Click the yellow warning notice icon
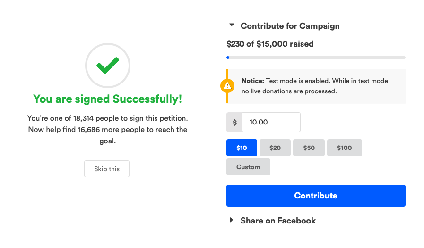Image resolution: width=424 pixels, height=248 pixels. (x=227, y=86)
